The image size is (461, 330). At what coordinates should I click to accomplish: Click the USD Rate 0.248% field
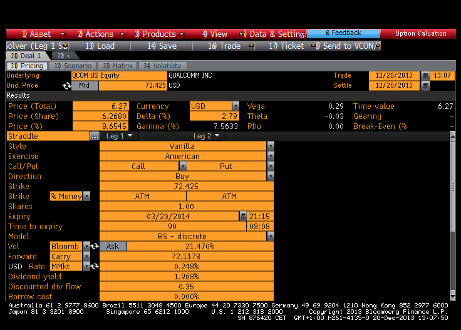(187, 267)
